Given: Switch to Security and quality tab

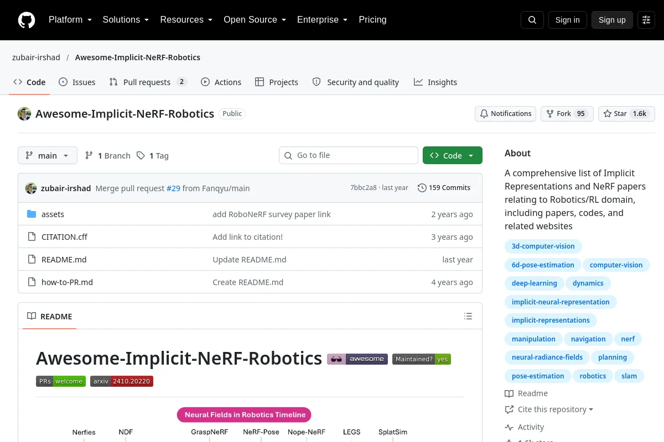Looking at the screenshot, I should tap(356, 82).
